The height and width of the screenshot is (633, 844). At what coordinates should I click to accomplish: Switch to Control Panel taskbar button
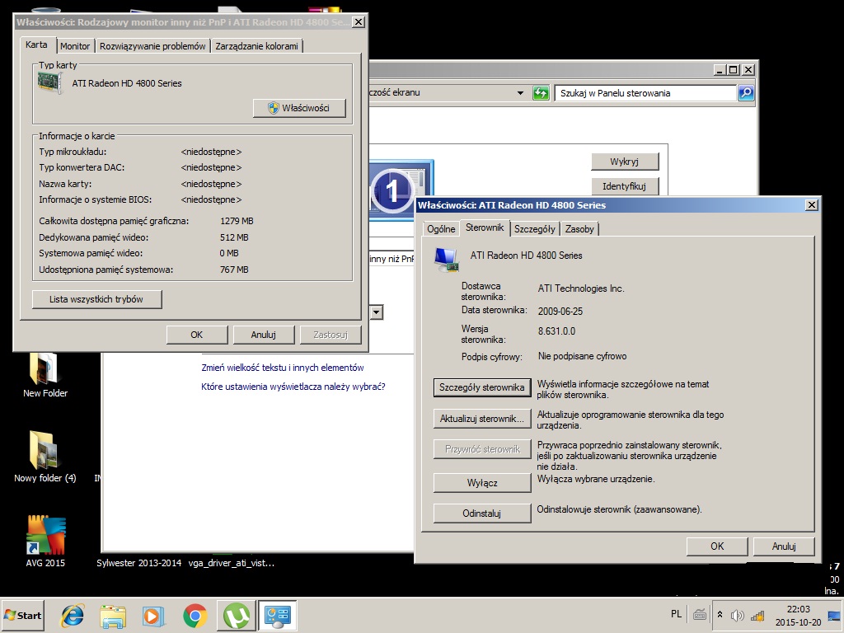(277, 615)
